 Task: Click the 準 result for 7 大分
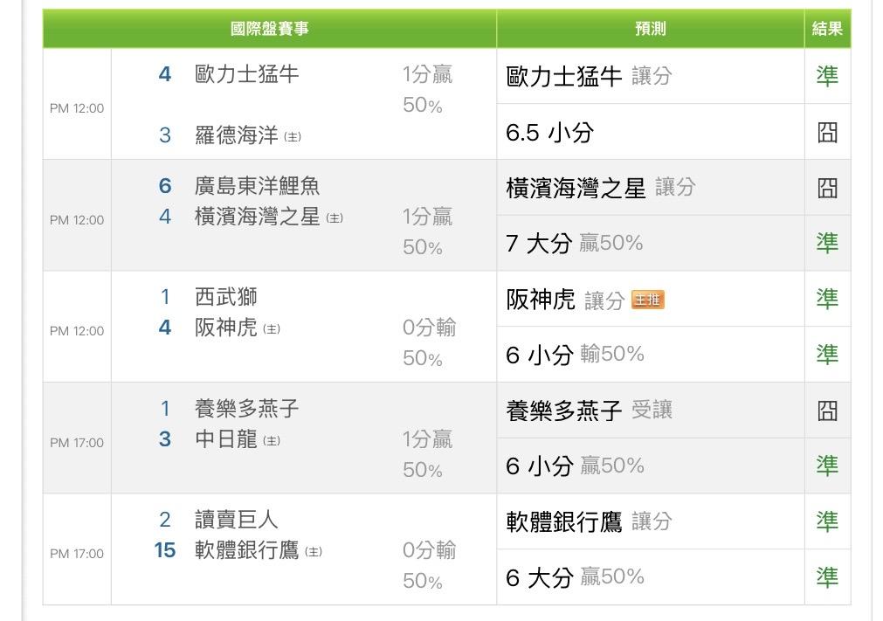click(x=826, y=243)
